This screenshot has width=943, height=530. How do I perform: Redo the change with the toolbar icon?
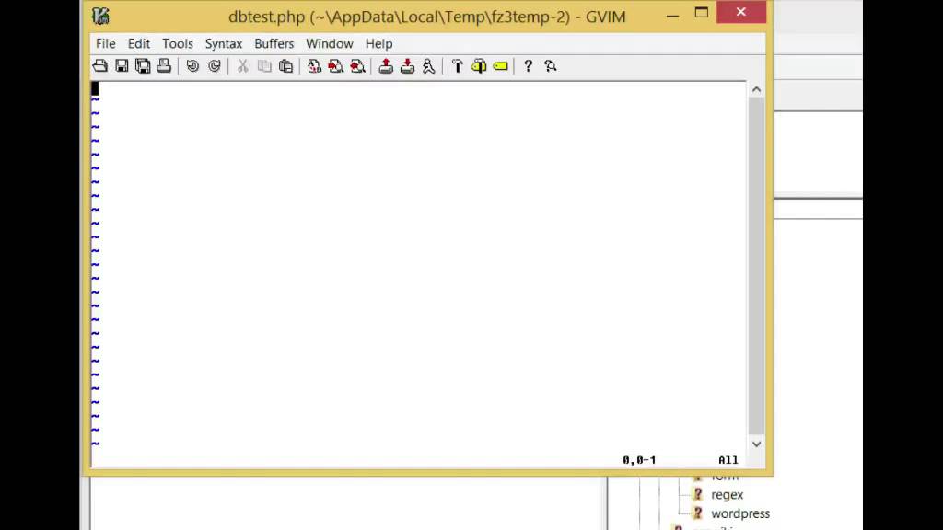tap(214, 66)
